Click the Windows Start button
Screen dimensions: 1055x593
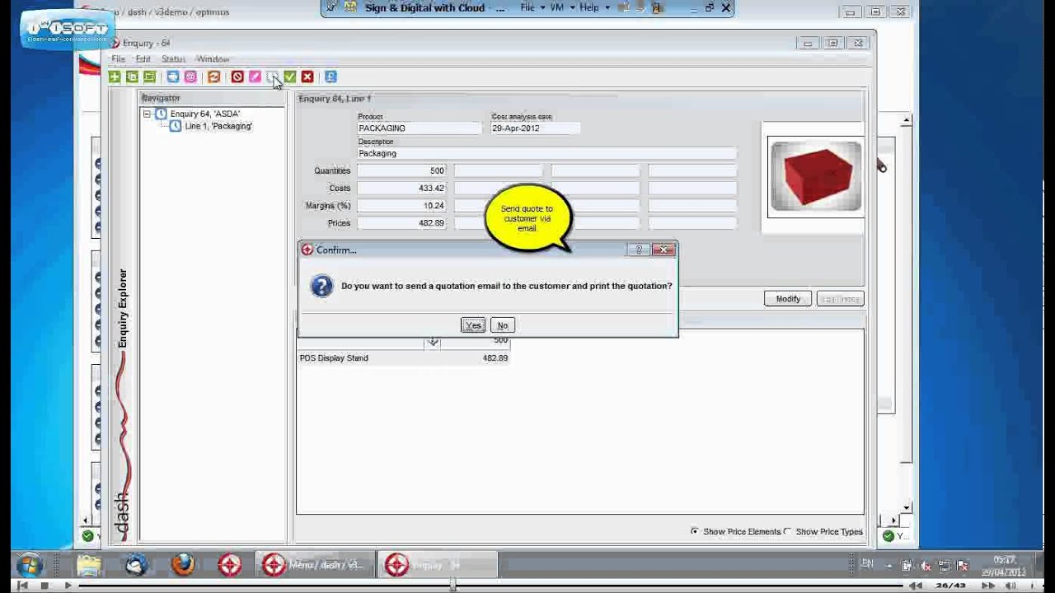tap(30, 565)
